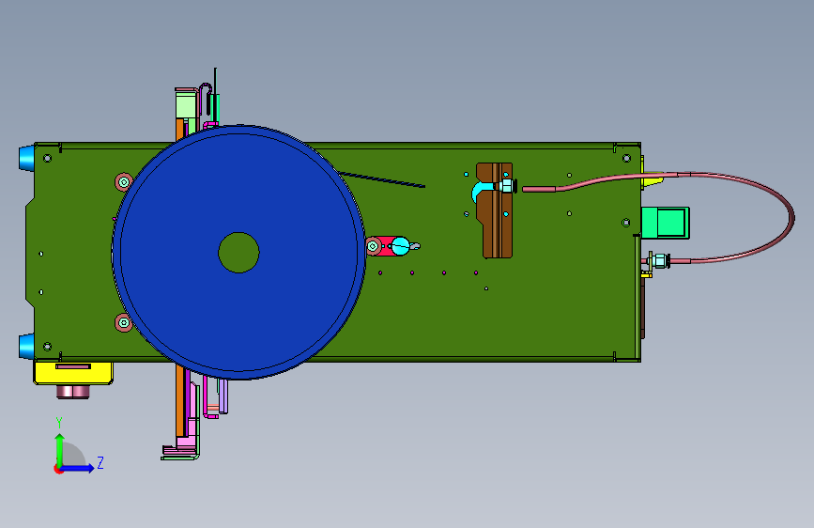
Task: Select the yellow tab on the upper right edge
Action: click(x=651, y=179)
